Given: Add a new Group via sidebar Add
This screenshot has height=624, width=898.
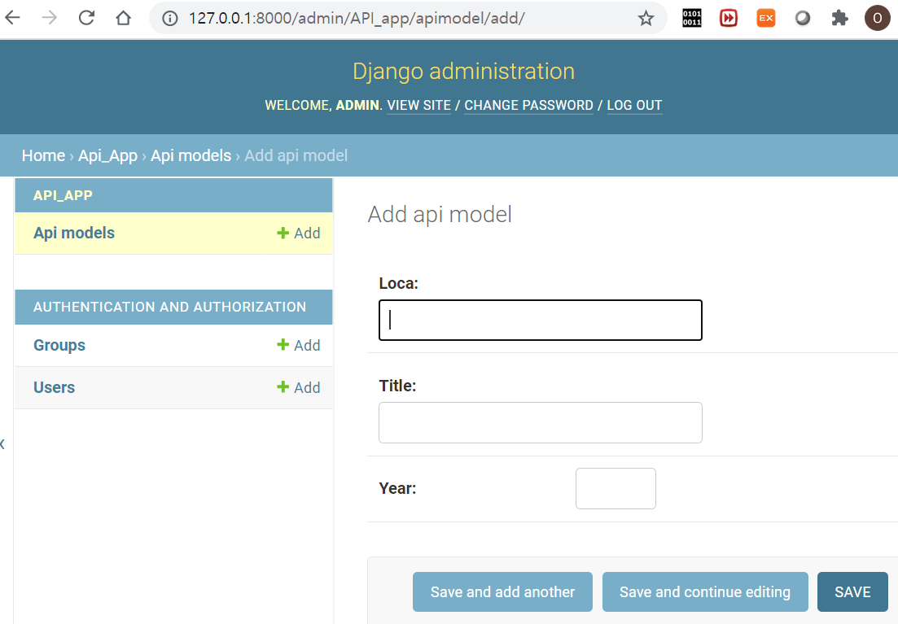Looking at the screenshot, I should (299, 345).
